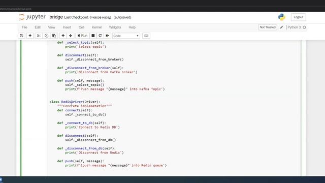Open the cell type Code dropdown
The image size is (325, 183).
click(x=126, y=36)
